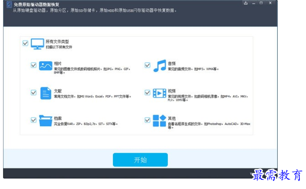Toggle the 视频 video checkbox
The width and height of the screenshot is (306, 189).
[147, 92]
